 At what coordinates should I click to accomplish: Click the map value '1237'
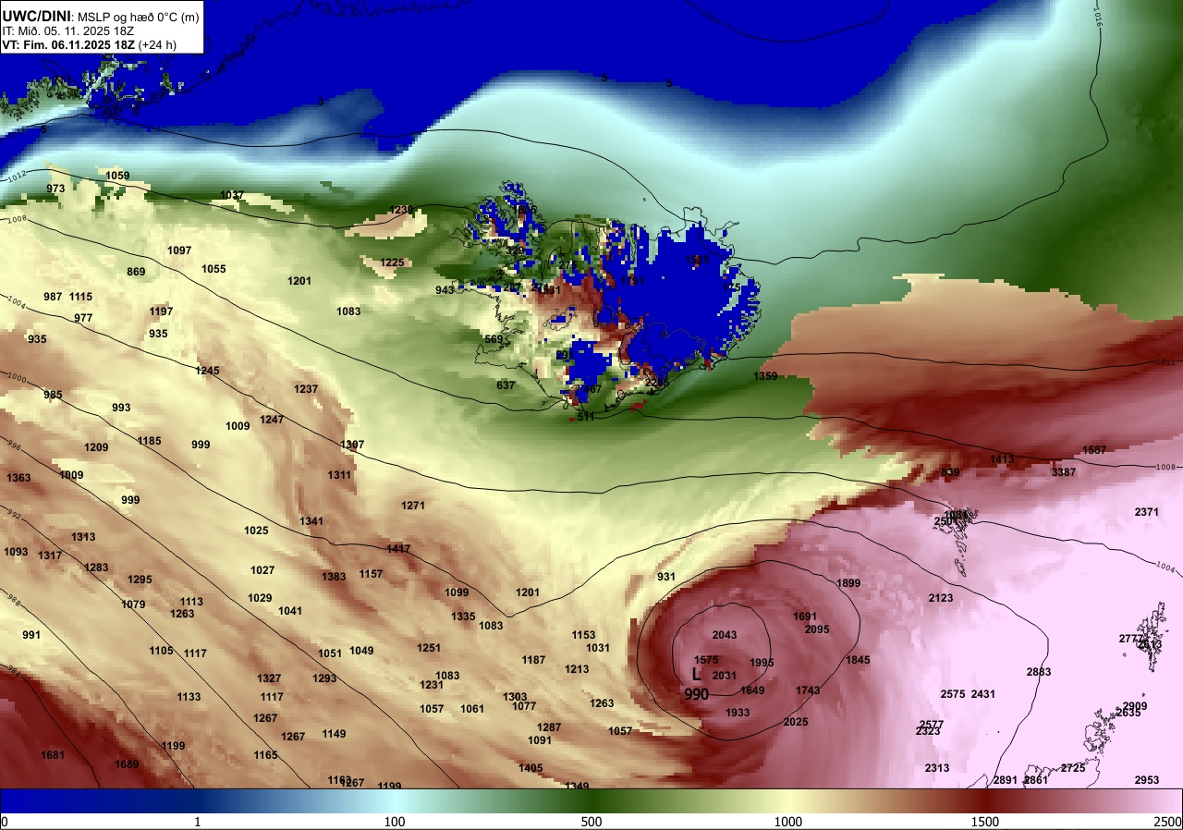[306, 389]
